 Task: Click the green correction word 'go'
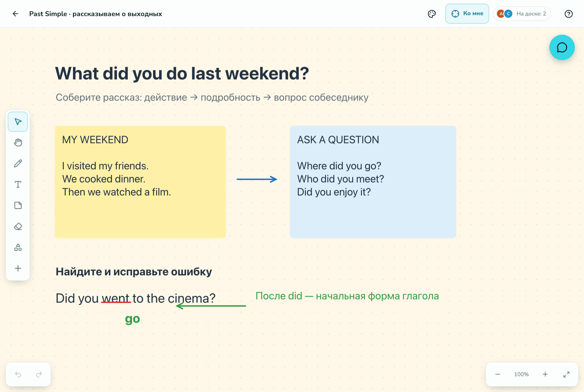coord(133,319)
